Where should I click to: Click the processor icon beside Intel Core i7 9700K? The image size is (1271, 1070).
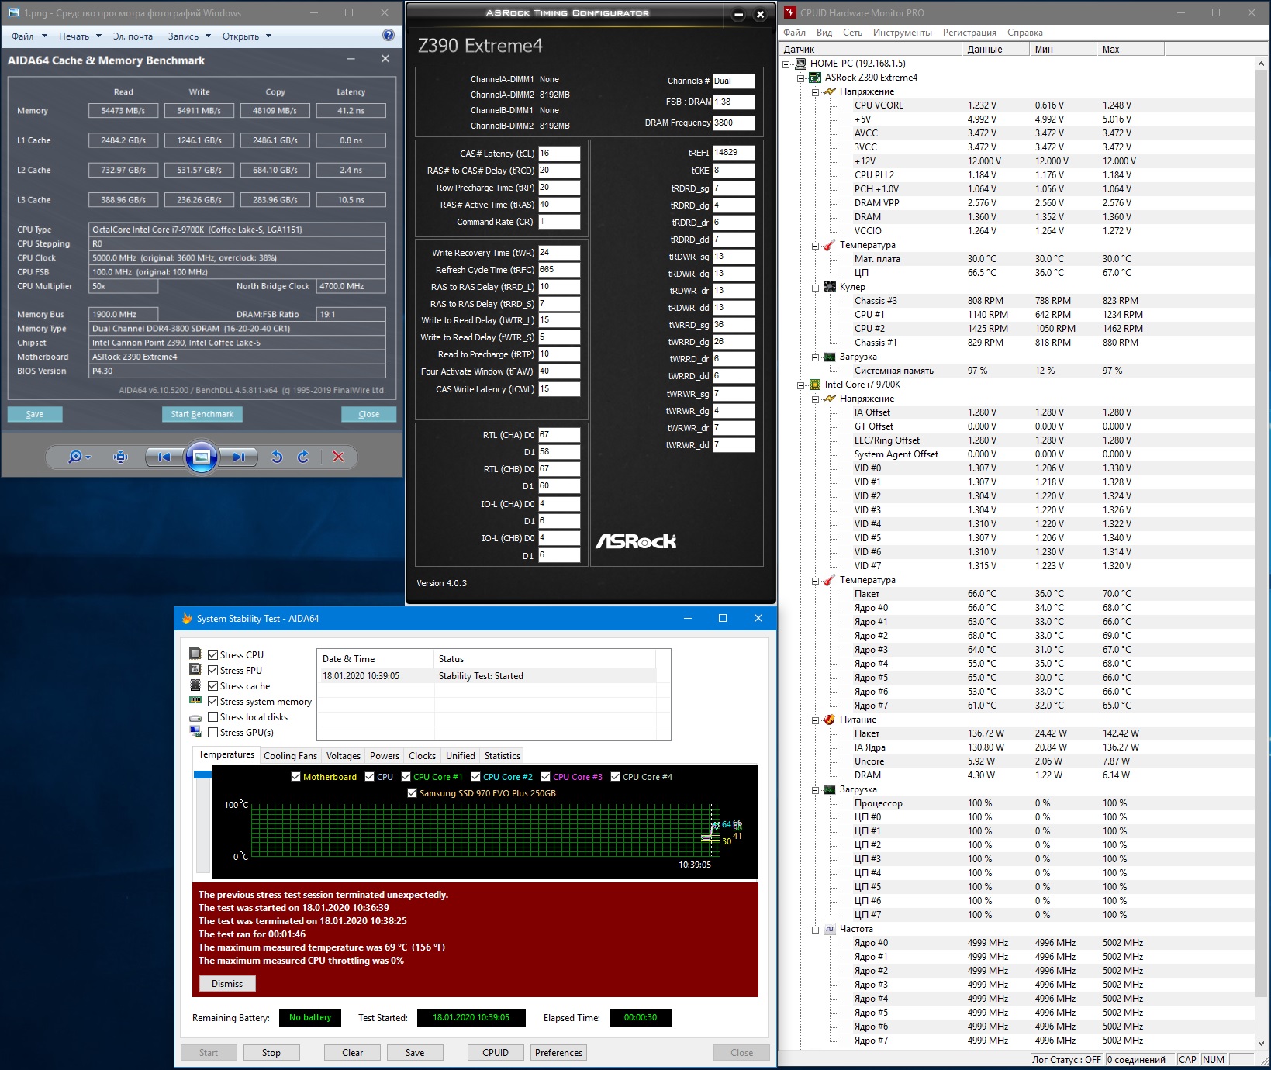coord(815,385)
